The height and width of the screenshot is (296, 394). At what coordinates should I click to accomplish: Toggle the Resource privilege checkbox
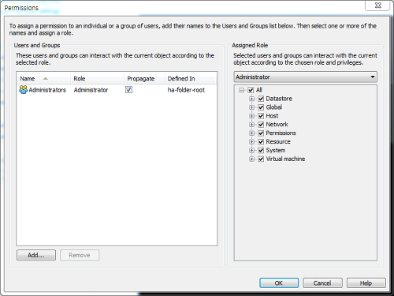261,142
